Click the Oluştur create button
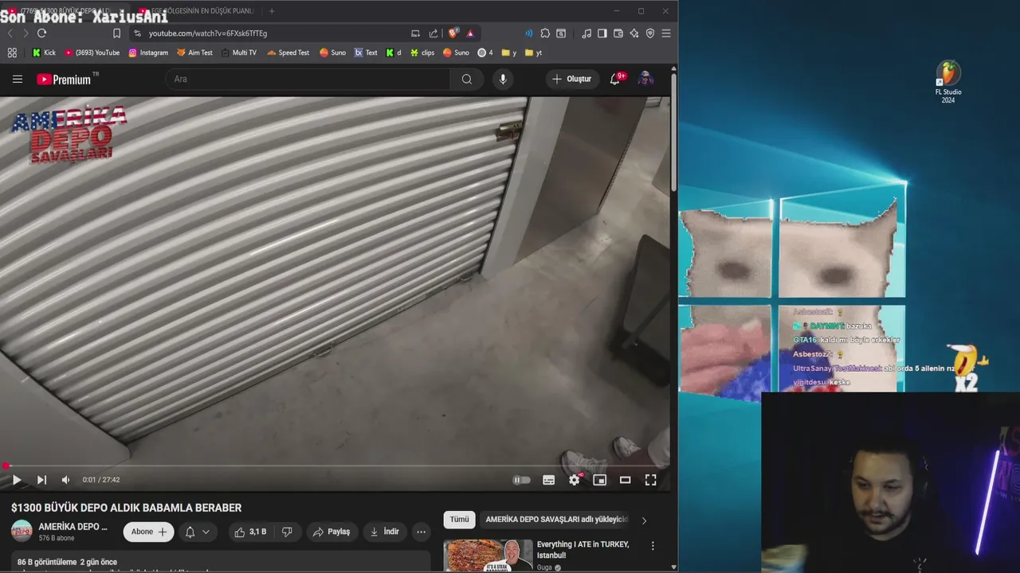This screenshot has width=1020, height=573. point(572,79)
